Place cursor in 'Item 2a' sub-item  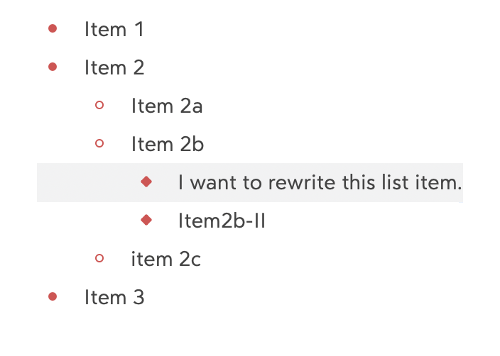[167, 106]
